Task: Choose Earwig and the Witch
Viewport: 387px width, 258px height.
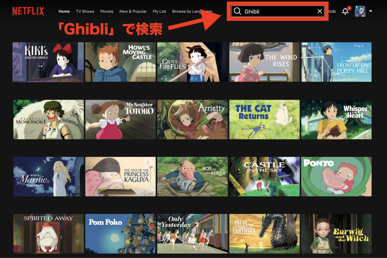Action: tap(336, 234)
